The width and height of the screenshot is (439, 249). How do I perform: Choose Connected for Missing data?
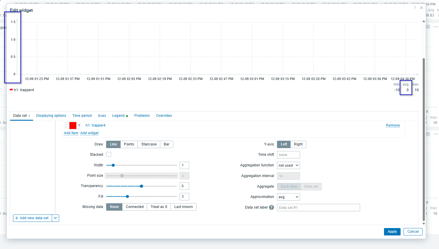(135, 207)
